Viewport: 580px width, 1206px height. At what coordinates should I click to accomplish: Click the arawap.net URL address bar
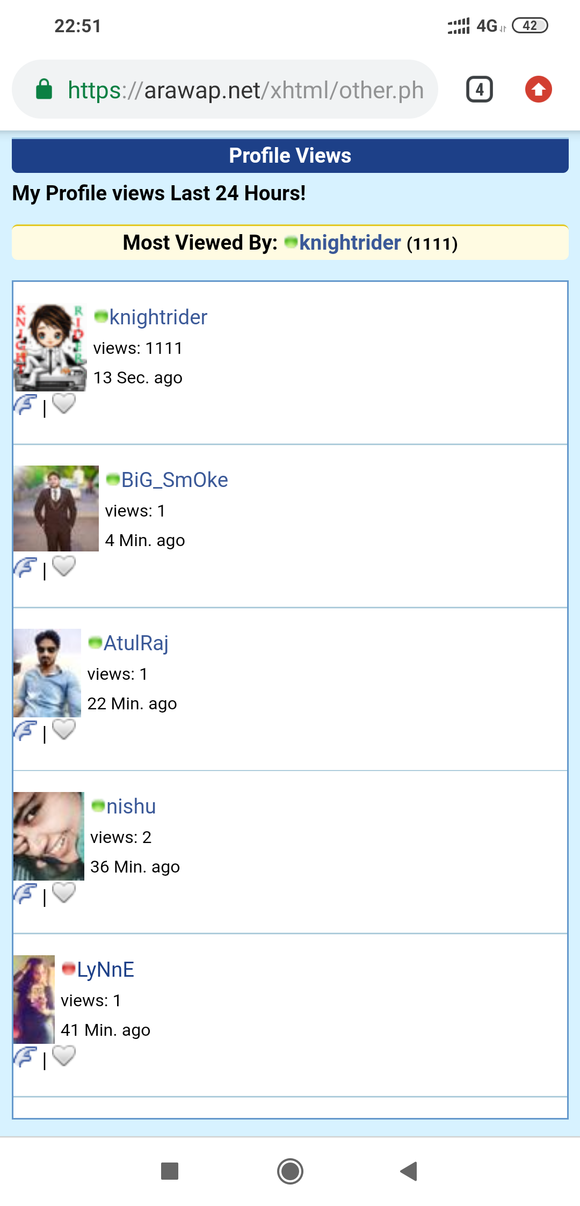[x=225, y=89]
